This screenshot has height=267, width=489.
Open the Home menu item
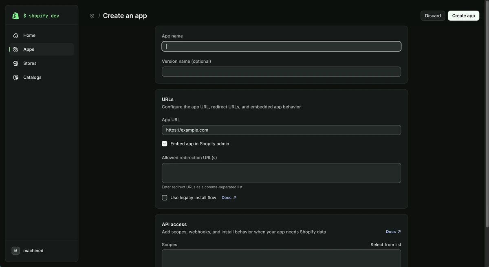tap(42, 35)
